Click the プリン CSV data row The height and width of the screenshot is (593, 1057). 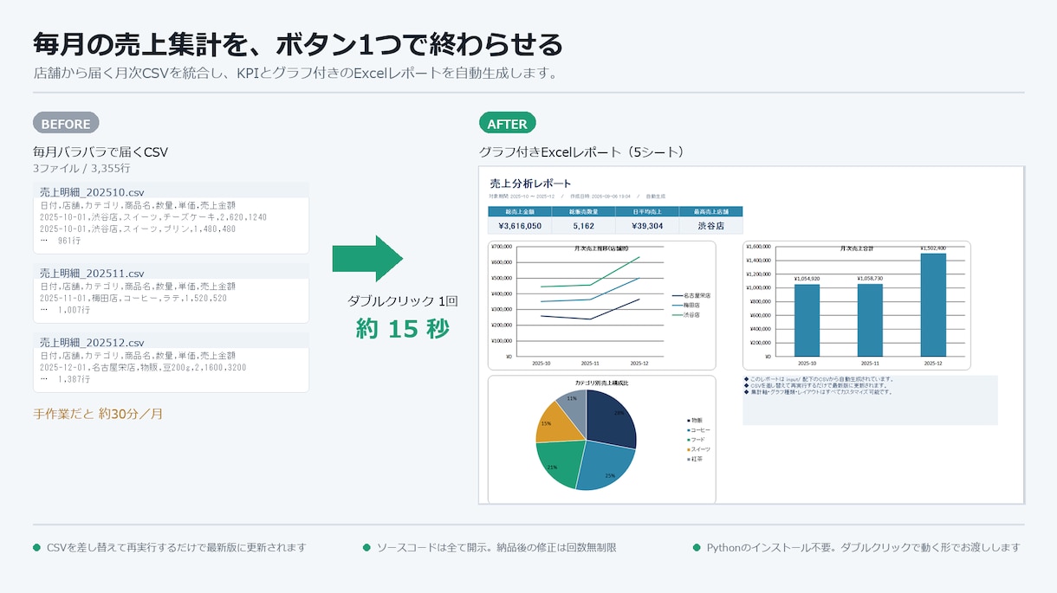tap(138, 229)
